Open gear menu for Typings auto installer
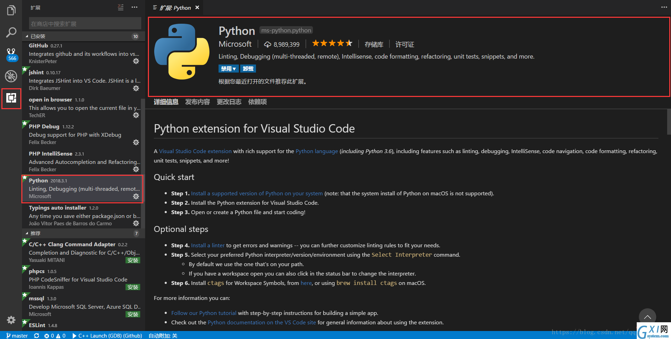The width and height of the screenshot is (671, 339). coord(136,223)
